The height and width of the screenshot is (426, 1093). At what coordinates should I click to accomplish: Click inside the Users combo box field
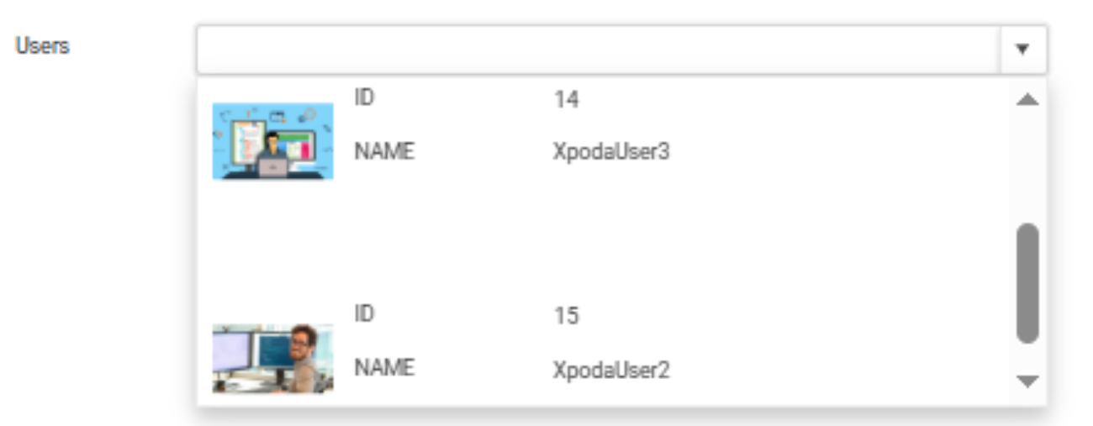pos(599,50)
